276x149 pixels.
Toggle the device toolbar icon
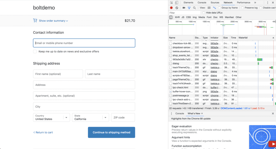[x=177, y=3]
